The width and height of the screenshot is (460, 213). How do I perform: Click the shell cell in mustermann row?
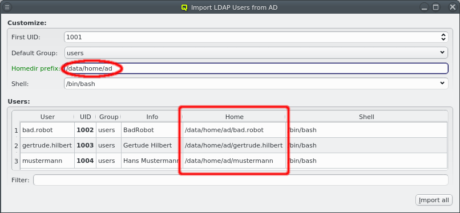click(366, 161)
